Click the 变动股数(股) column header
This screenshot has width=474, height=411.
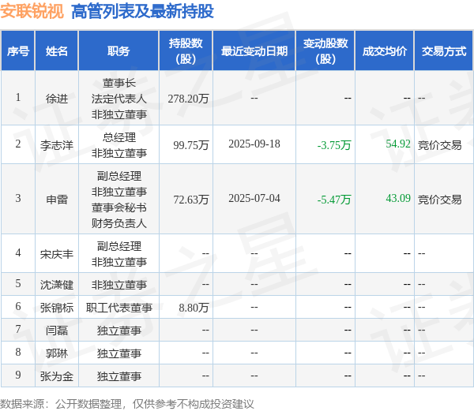point(325,51)
